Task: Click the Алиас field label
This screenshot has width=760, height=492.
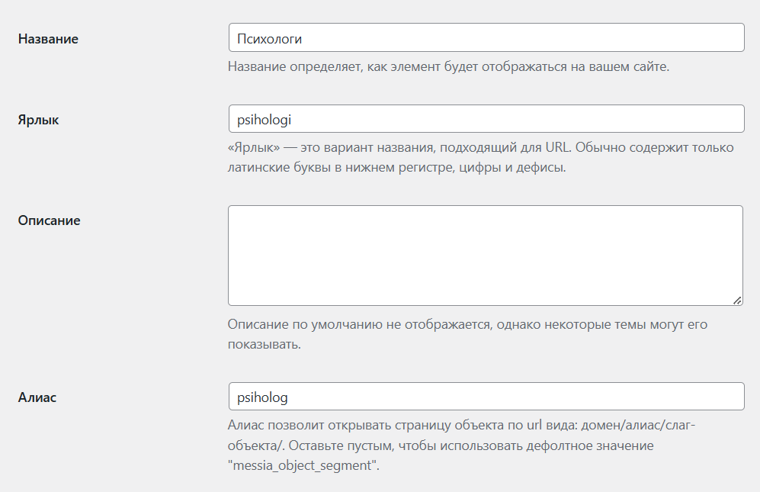Action: click(37, 397)
